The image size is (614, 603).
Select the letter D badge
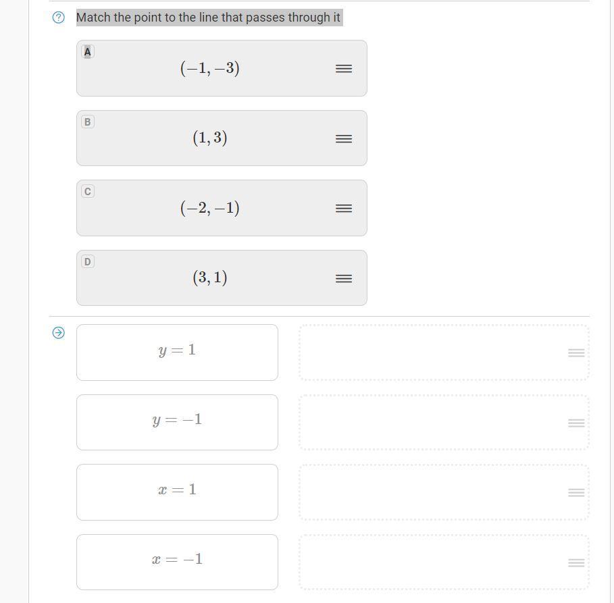point(87,262)
